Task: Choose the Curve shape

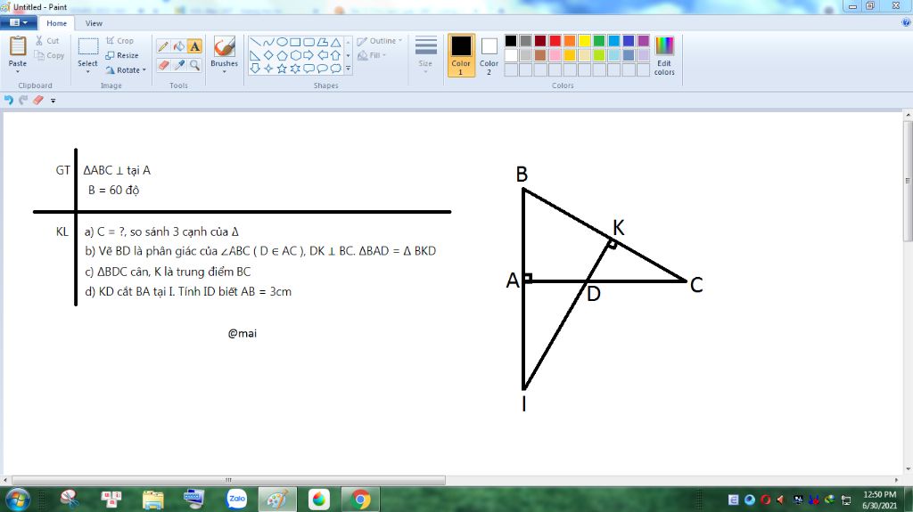Action: pyautogui.click(x=268, y=42)
